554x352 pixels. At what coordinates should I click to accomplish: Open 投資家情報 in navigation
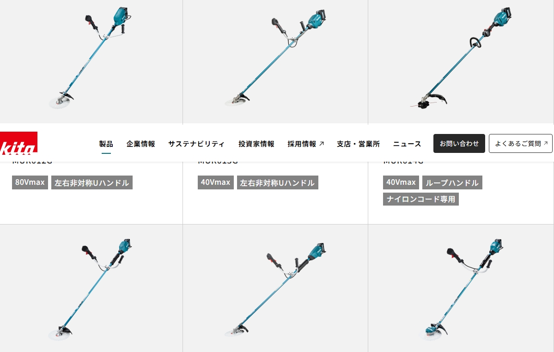coord(256,144)
